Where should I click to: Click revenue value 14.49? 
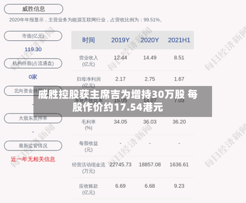(x=150, y=58)
